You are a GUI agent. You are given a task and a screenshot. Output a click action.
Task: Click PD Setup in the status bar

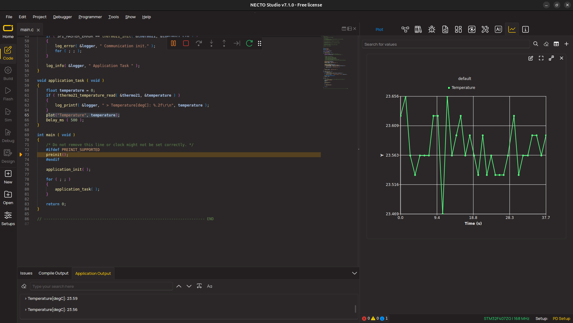coord(561,319)
